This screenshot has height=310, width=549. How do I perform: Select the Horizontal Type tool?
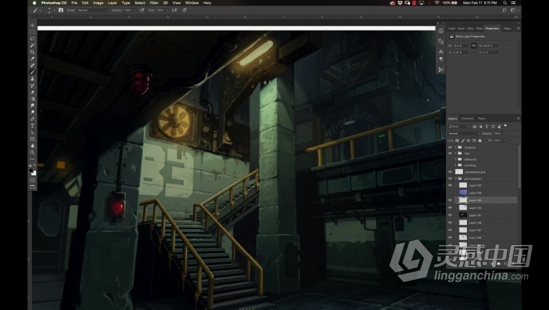(x=33, y=125)
